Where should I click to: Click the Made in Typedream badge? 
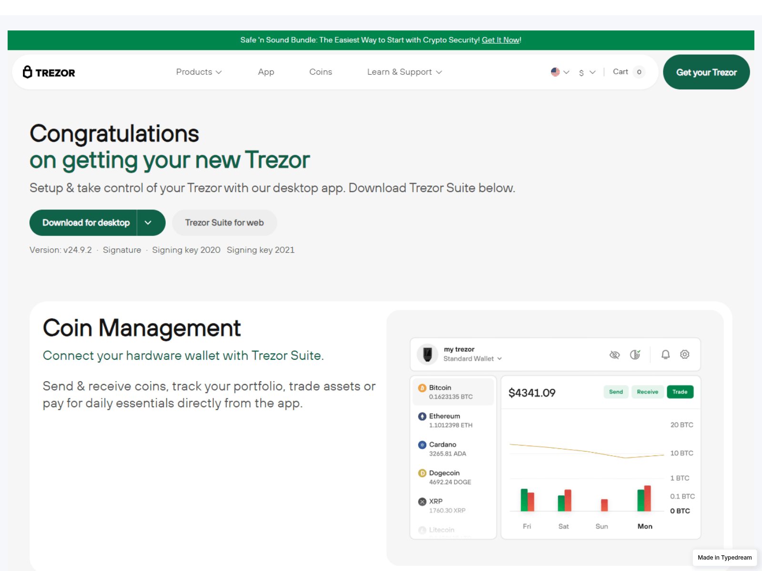click(x=724, y=558)
